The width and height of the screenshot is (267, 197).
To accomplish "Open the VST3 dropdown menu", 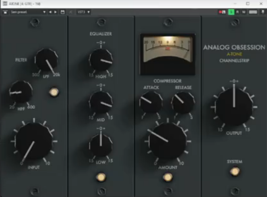I will (x=84, y=12).
